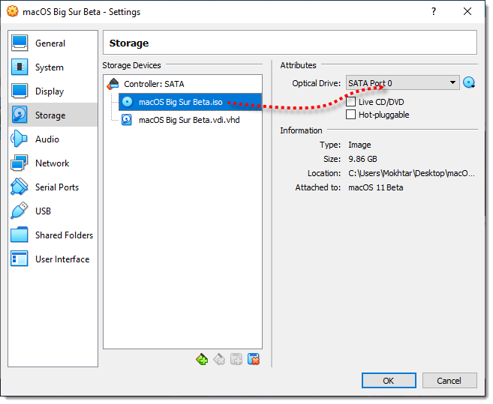Select macOS Big Sur Beta.iso disc entry

click(190, 102)
